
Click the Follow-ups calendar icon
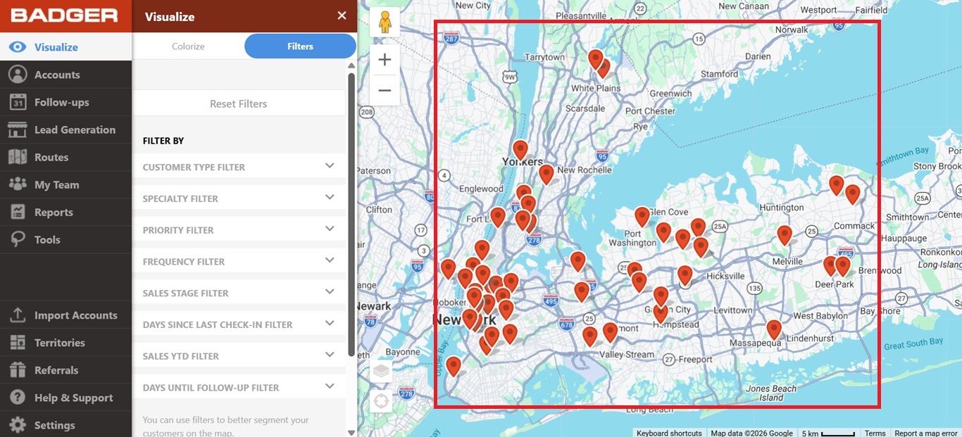18,102
